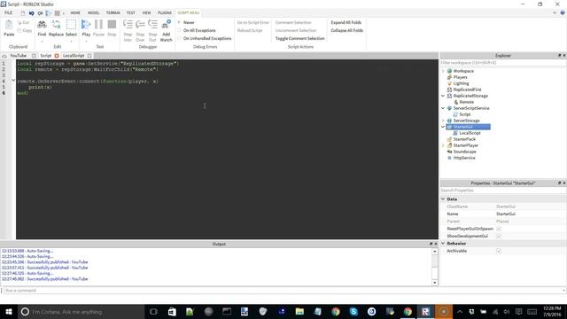
Task: Select On Unhandled Exceptions radio button
Action: [x=179, y=38]
